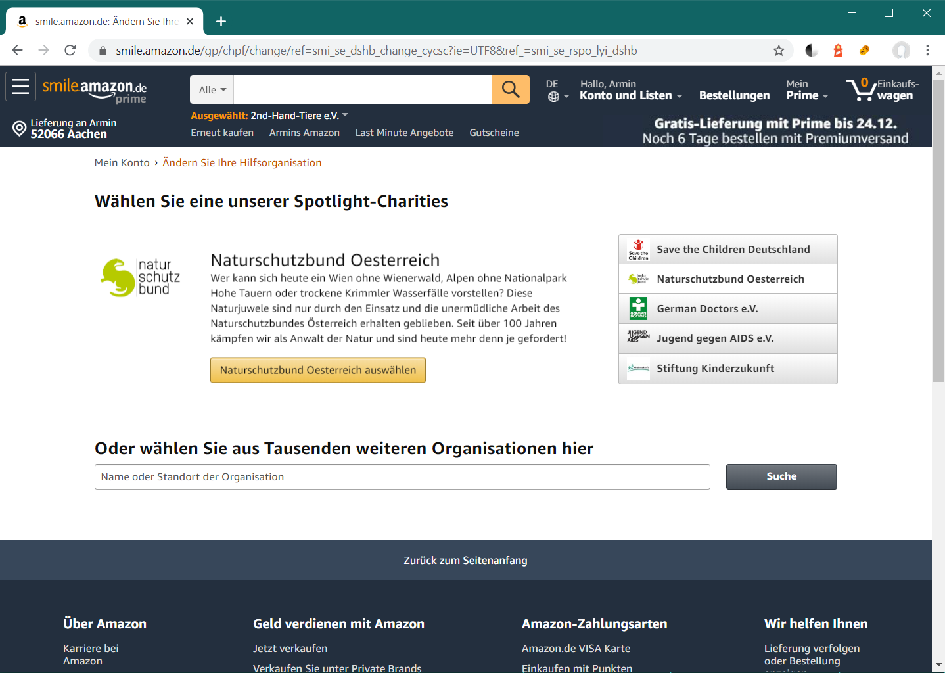
Task: Expand Konto und Listen dropdown
Action: click(630, 95)
